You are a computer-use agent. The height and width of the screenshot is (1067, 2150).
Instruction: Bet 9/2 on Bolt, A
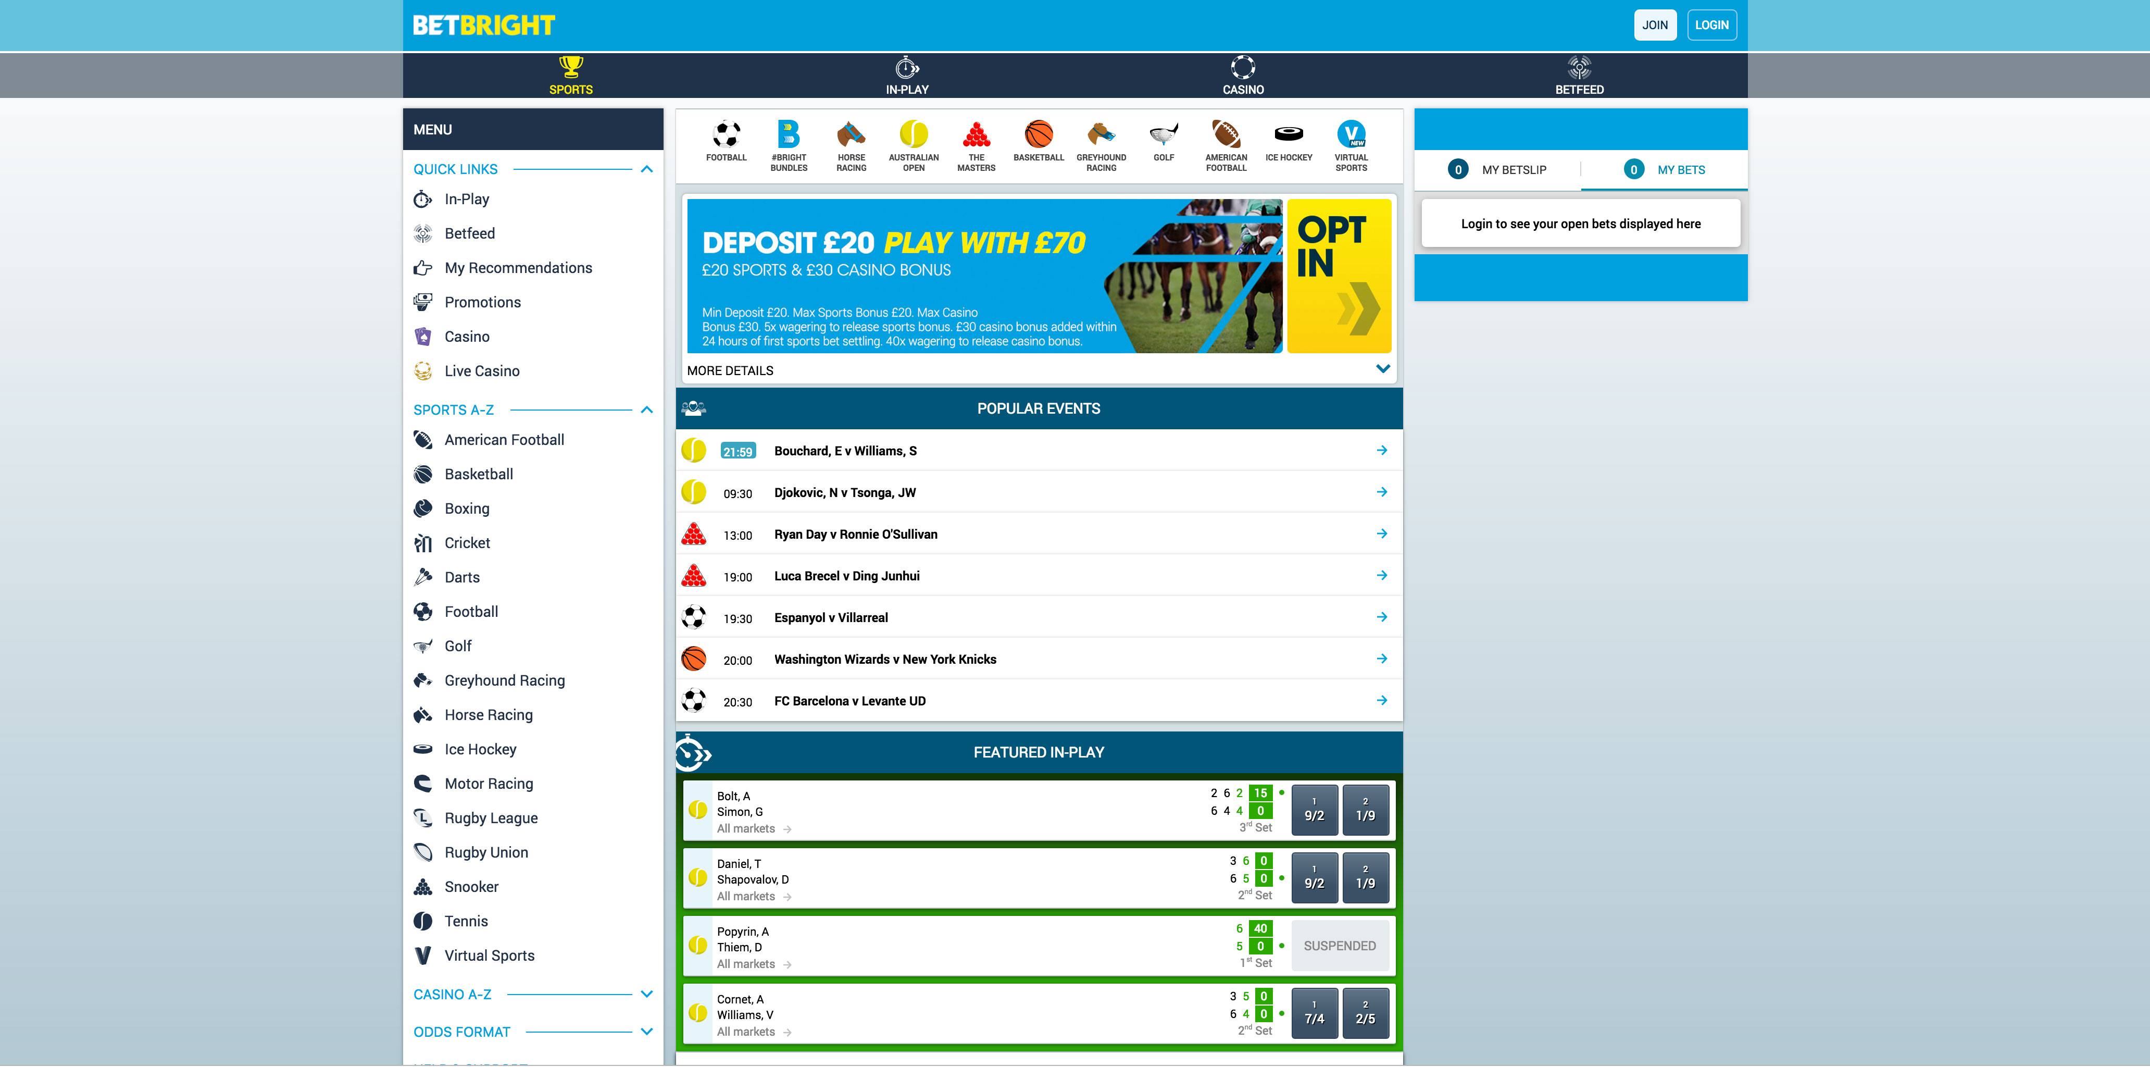click(1315, 810)
